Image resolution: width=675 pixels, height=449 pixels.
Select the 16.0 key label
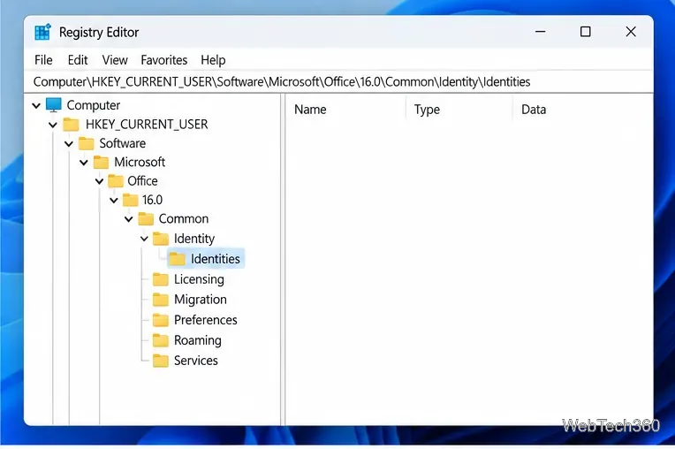(152, 200)
